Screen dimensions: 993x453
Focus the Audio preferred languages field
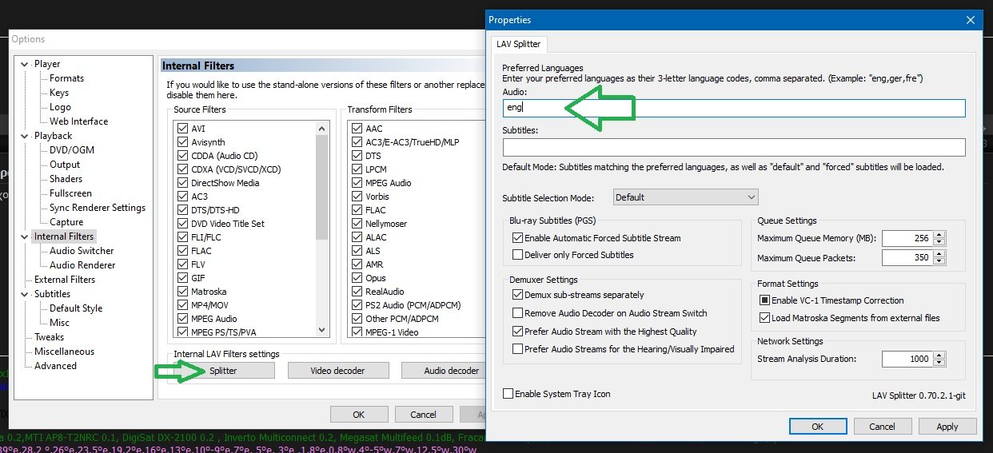click(x=734, y=108)
